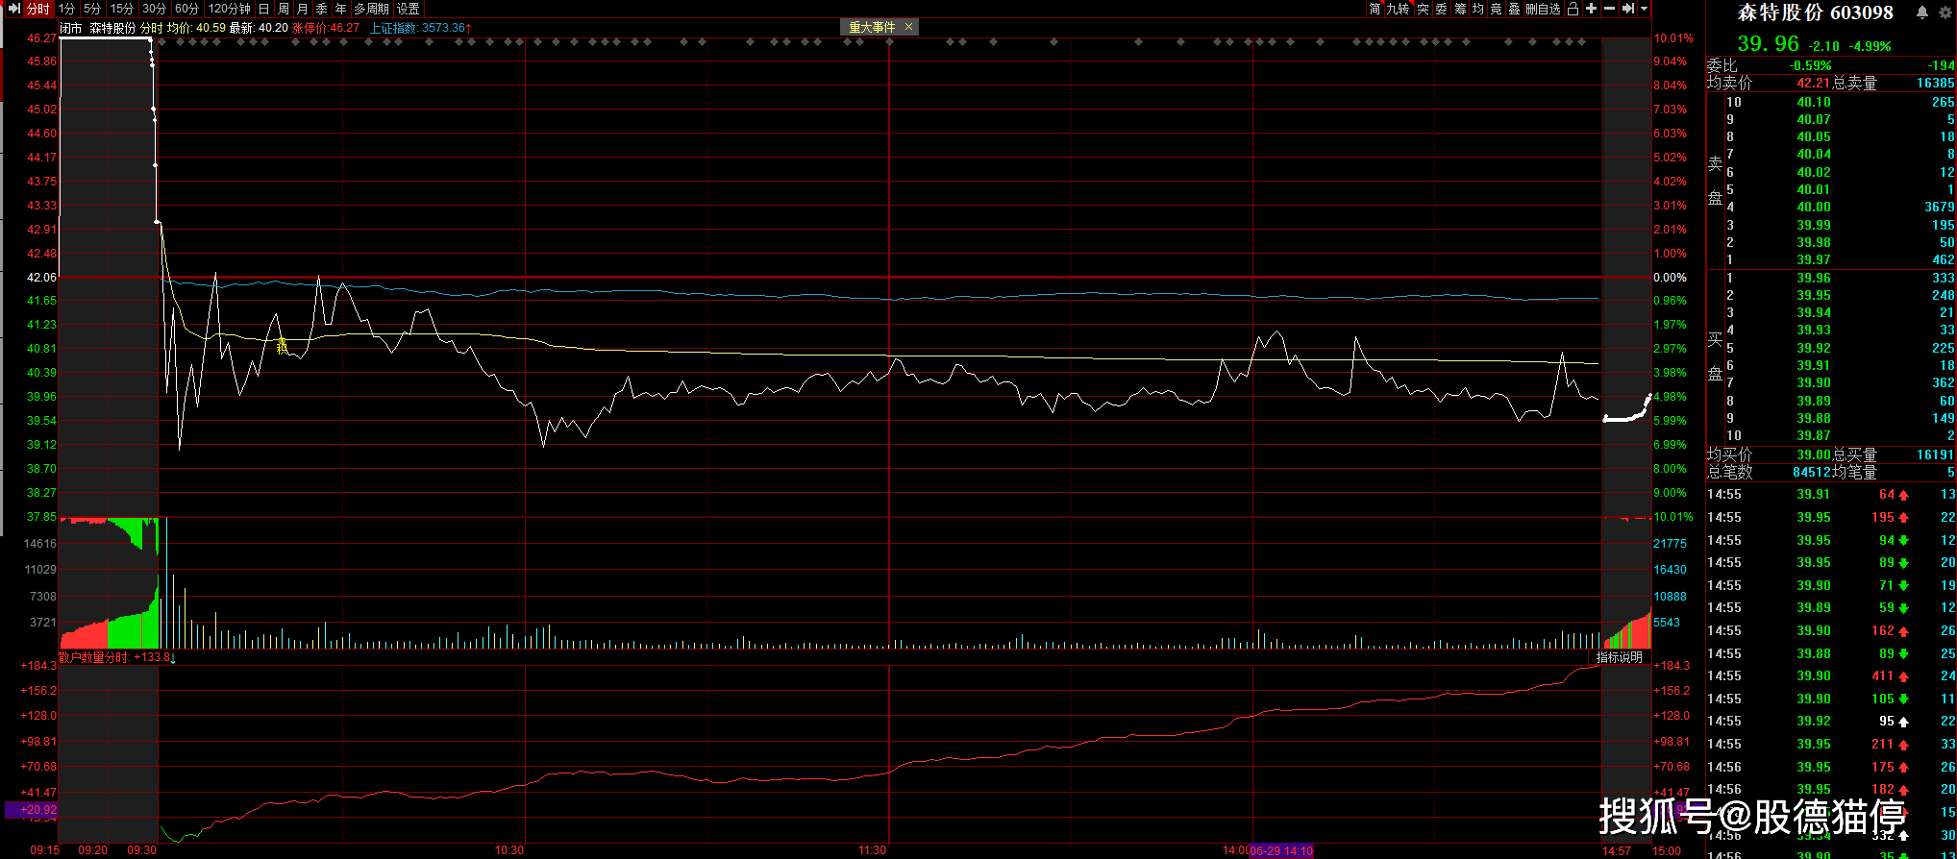Click the 06-29 14:10 time marker

coord(1281,850)
